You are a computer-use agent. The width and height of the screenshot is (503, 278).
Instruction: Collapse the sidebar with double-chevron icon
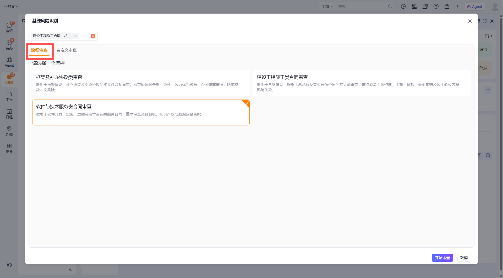pyautogui.click(x=70, y=269)
